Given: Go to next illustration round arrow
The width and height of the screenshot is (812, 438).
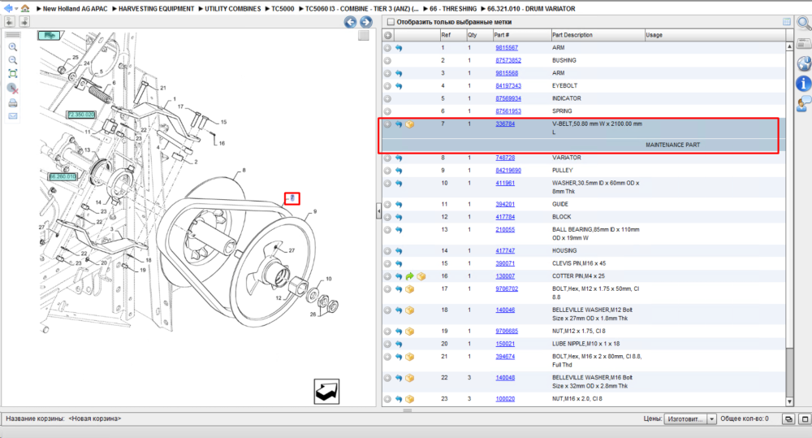Looking at the screenshot, I should pos(366,22).
